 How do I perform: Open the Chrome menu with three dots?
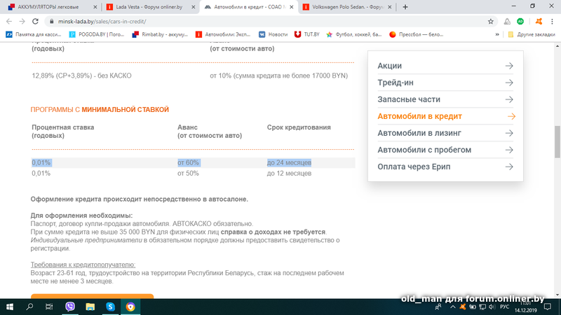click(552, 22)
